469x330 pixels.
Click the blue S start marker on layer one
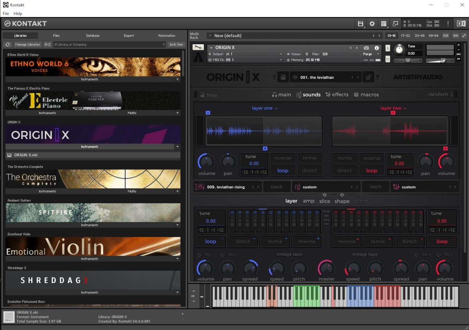[x=208, y=113]
